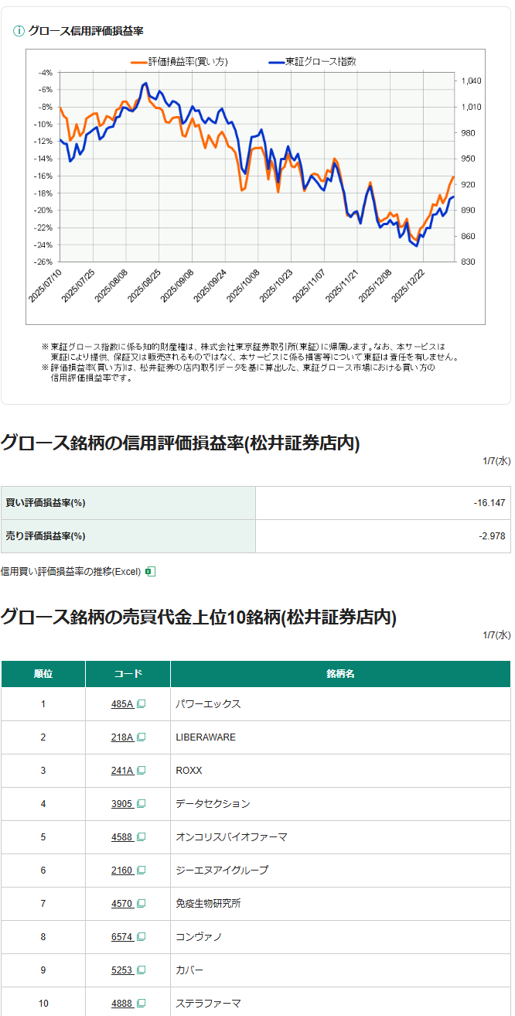Open stock code link 5253 for カバー
Viewport: 515px width, 1016px height.
pyautogui.click(x=122, y=970)
